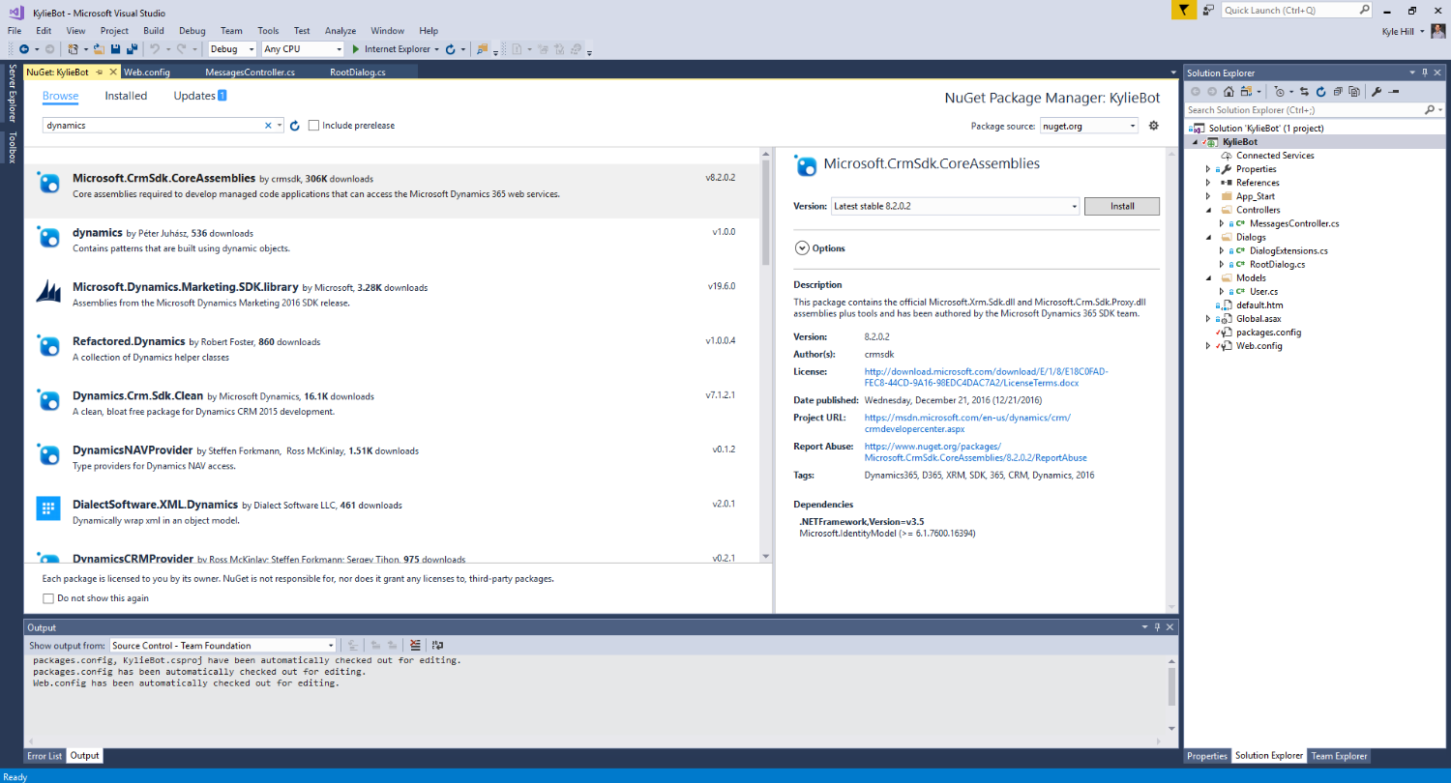
Task: Open Properties with the wrench icon
Action: point(1377,92)
